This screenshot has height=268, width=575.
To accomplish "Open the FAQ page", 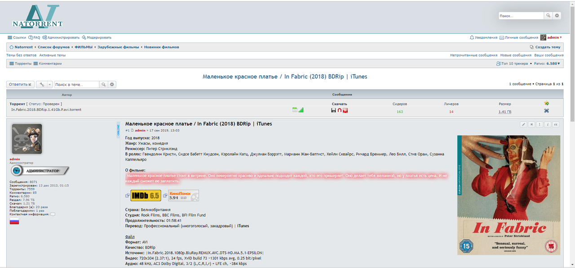I will (x=34, y=38).
